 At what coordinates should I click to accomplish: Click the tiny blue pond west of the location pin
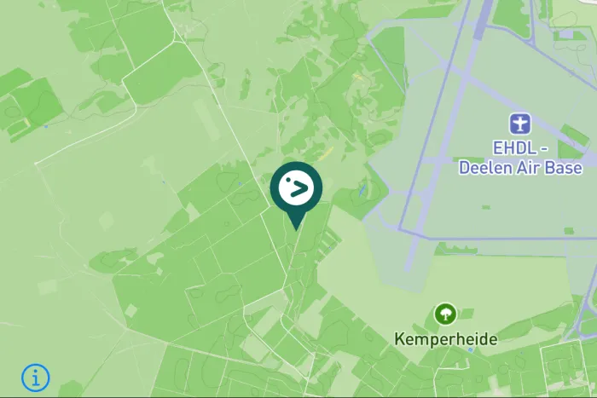(x=240, y=184)
